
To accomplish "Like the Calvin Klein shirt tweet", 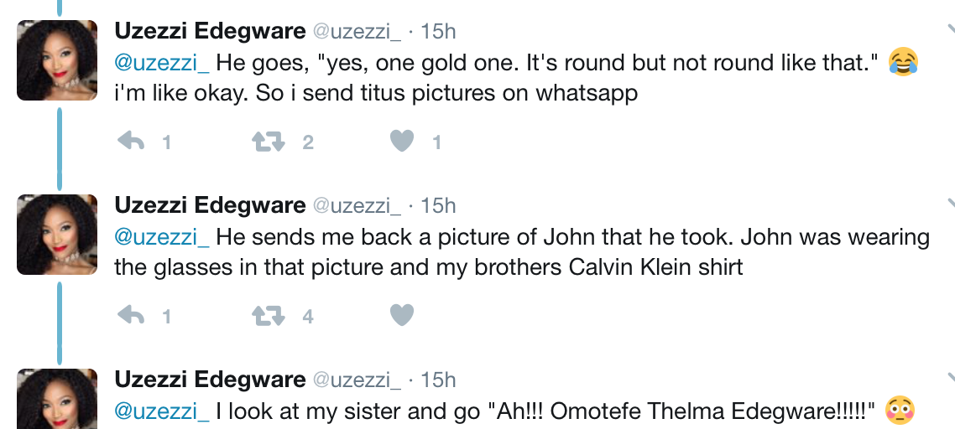I will (x=403, y=316).
